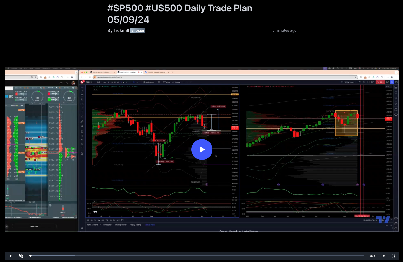The width and height of the screenshot is (403, 262).
Task: Switch the video to fullscreen
Action: (393, 256)
